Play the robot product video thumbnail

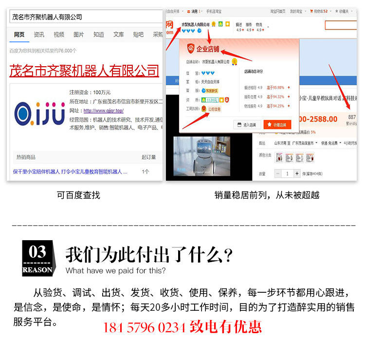coord(202,156)
